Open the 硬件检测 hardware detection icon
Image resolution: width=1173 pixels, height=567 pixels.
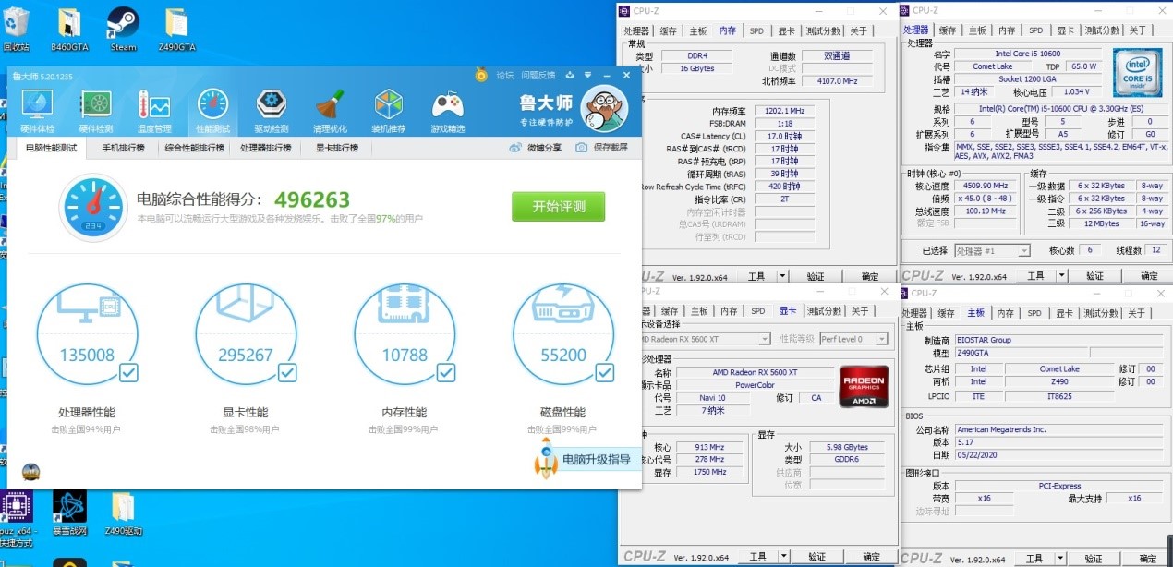96,112
